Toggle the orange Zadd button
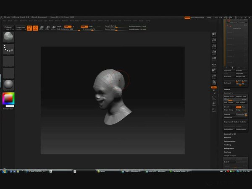 [x=84, y=26]
